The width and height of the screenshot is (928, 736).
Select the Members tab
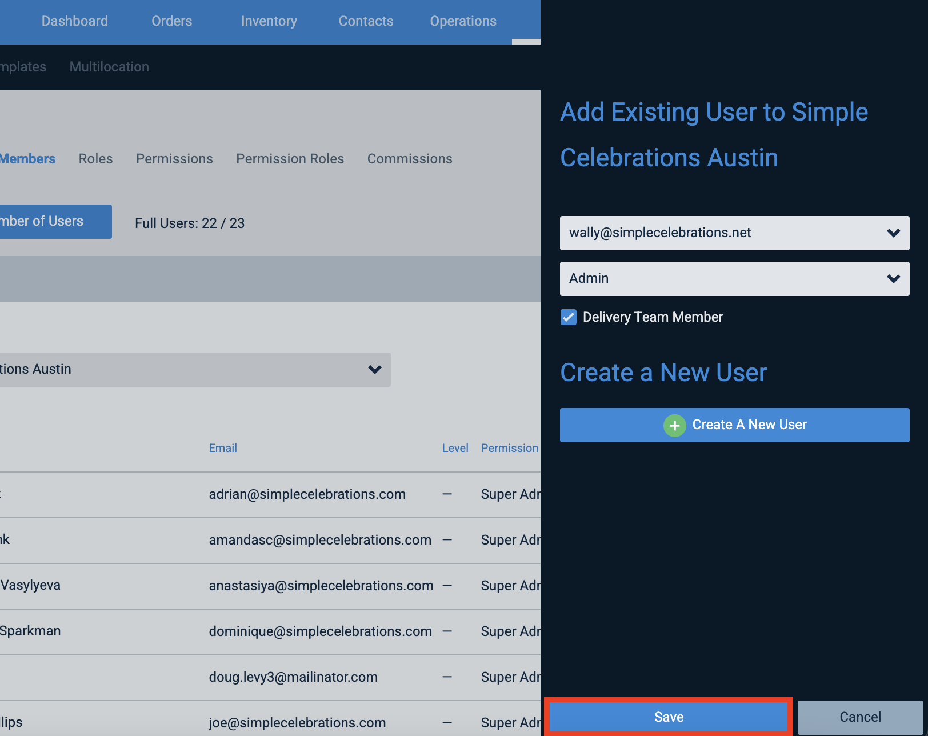pos(27,159)
